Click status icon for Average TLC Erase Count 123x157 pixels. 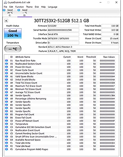(x=7, y=92)
